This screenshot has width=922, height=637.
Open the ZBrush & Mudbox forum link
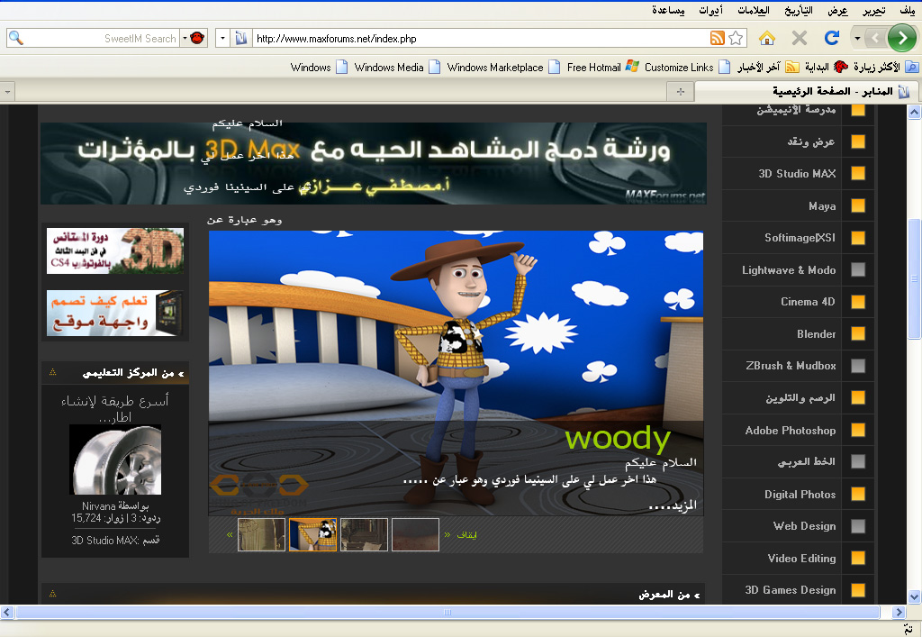(791, 365)
